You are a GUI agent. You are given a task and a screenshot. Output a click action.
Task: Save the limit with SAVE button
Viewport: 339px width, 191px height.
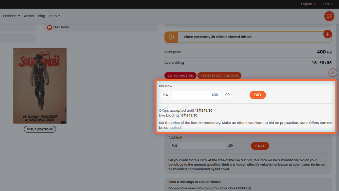[x=260, y=146]
